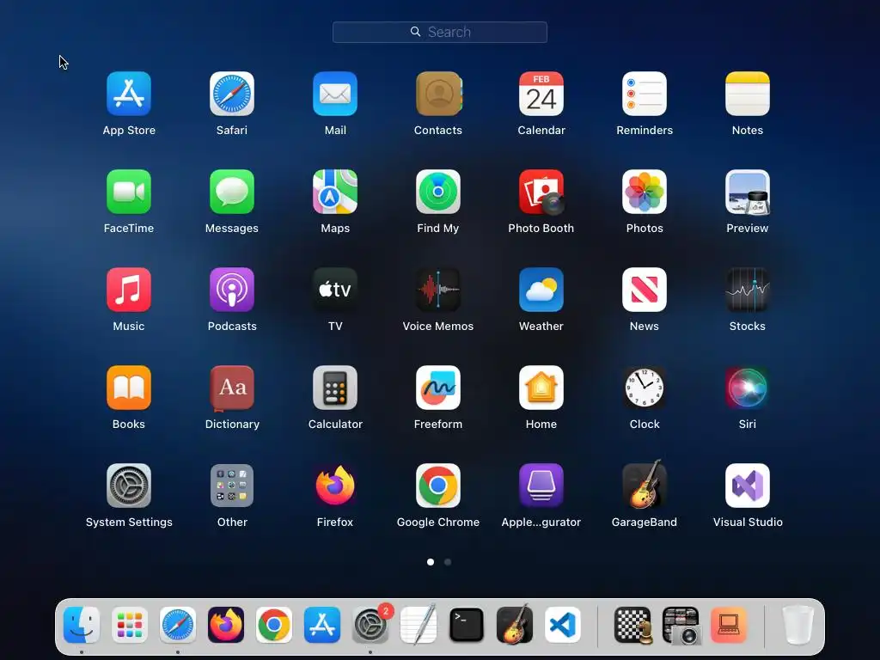Open Google Chrome from the Launchpad grid
The width and height of the screenshot is (880, 660).
(x=438, y=486)
